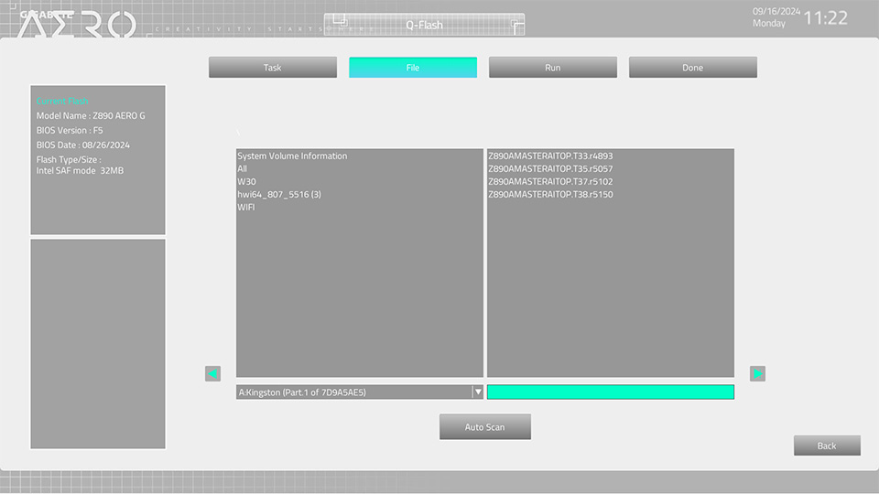The image size is (879, 494).
Task: Go to the Run step tab
Action: 552,68
